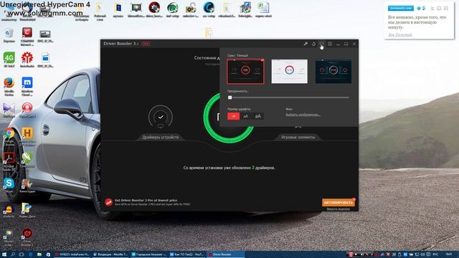Select the driver_booster setup icon in top row
Image resolution: width=459 pixels, height=258 pixels.
click(154, 9)
